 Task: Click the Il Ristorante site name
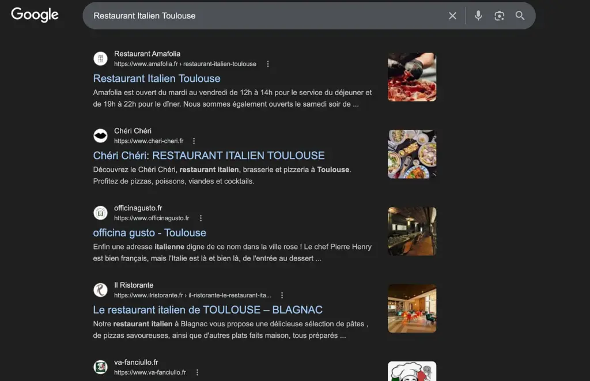134,285
